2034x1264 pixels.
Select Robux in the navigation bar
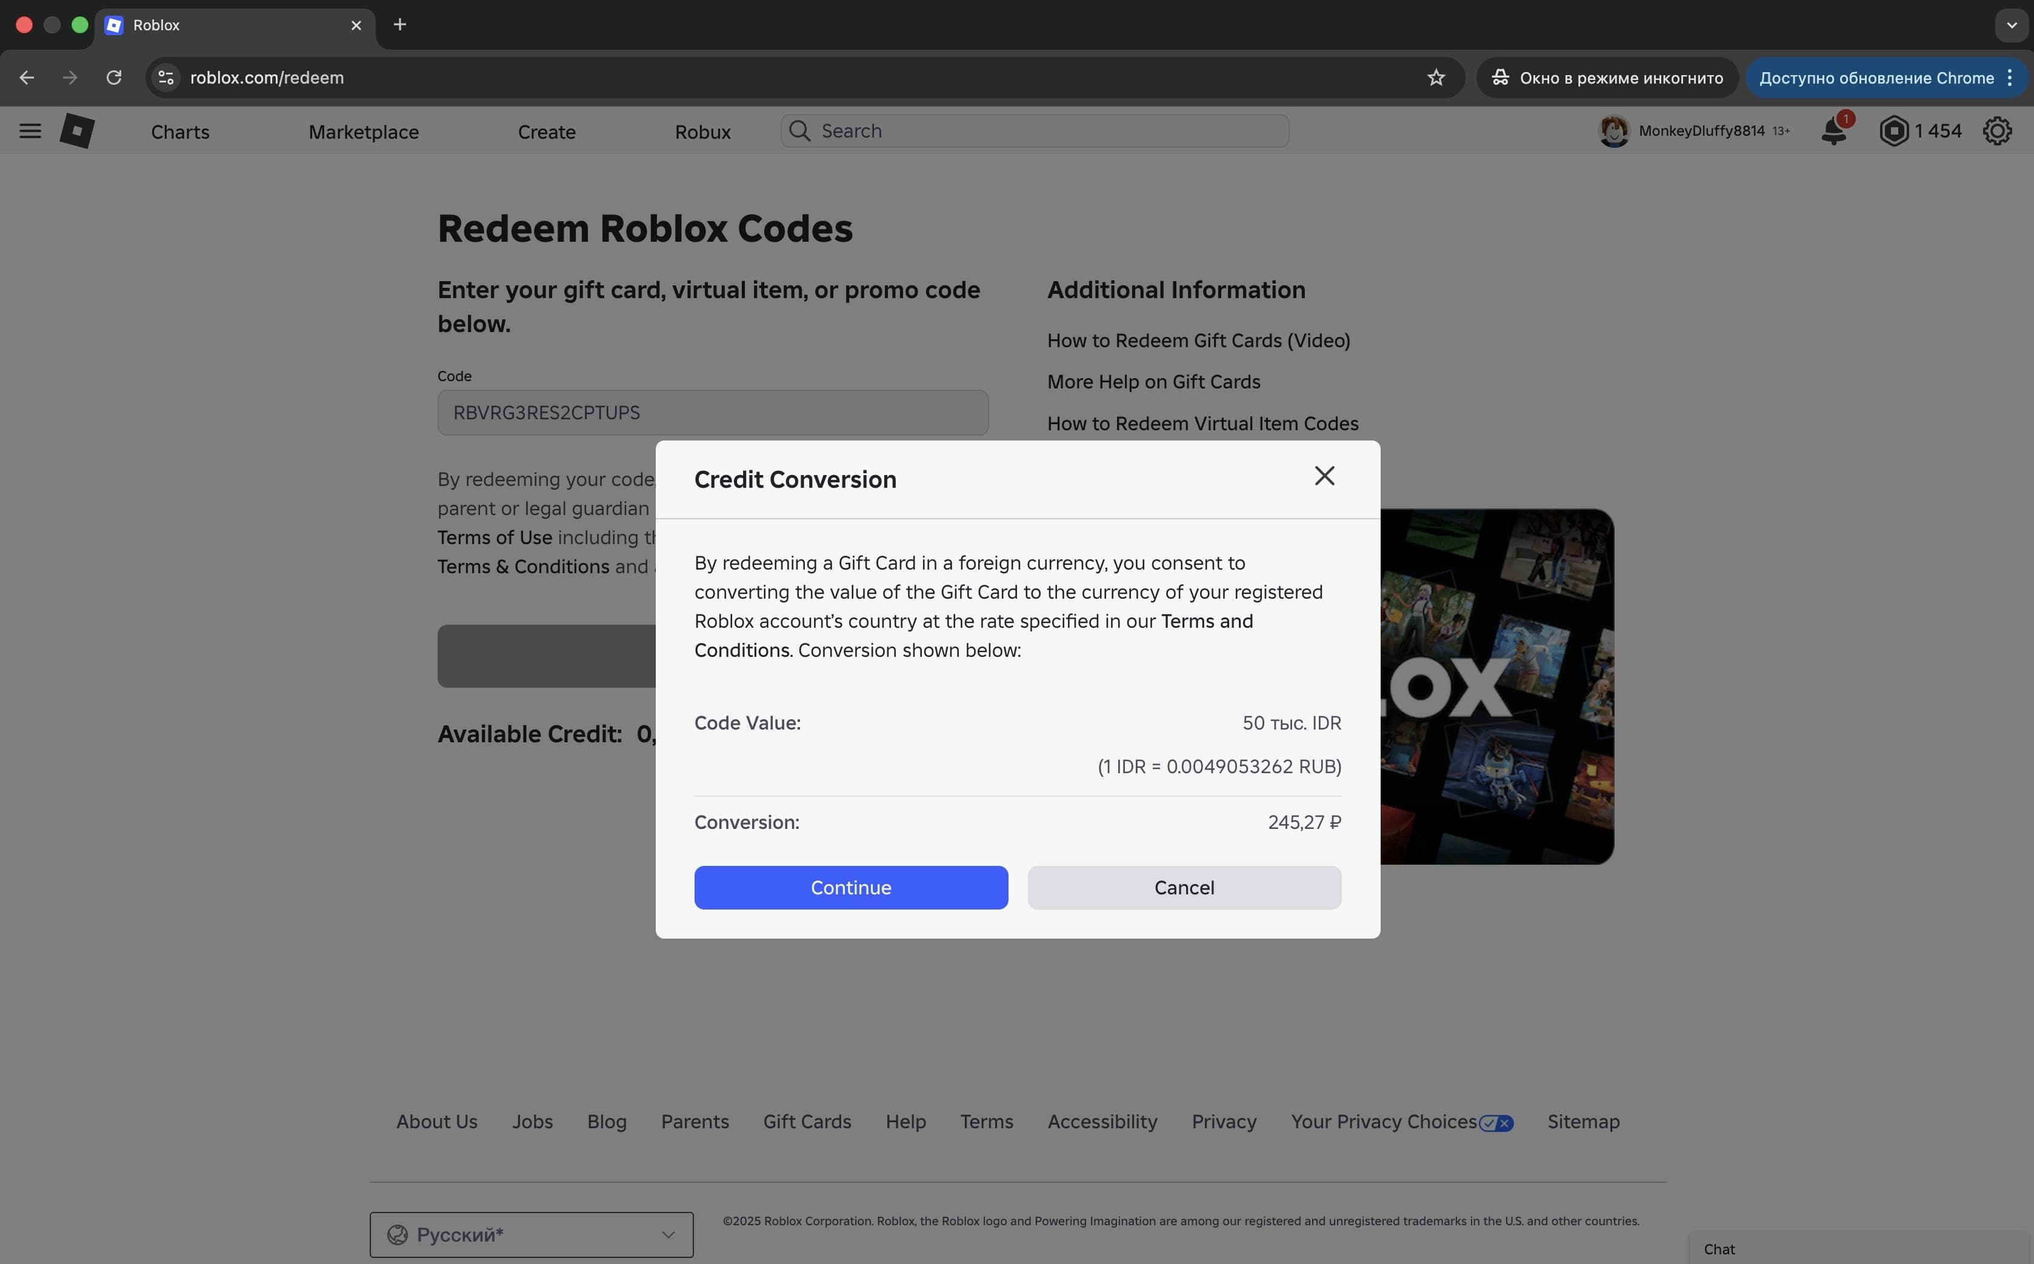click(x=703, y=132)
